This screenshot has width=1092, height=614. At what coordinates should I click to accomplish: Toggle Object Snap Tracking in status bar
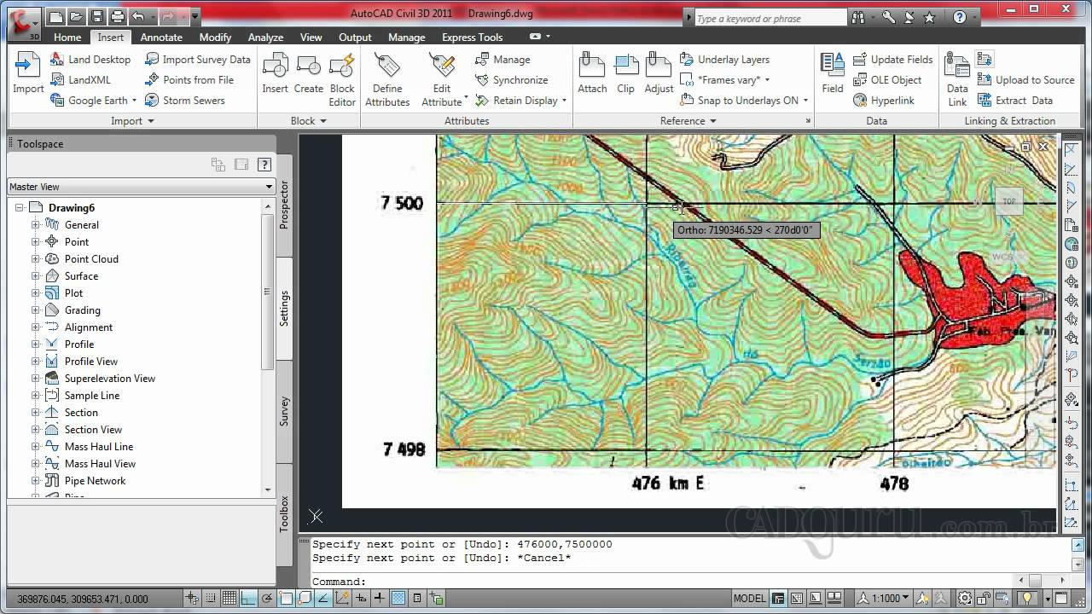tap(323, 599)
